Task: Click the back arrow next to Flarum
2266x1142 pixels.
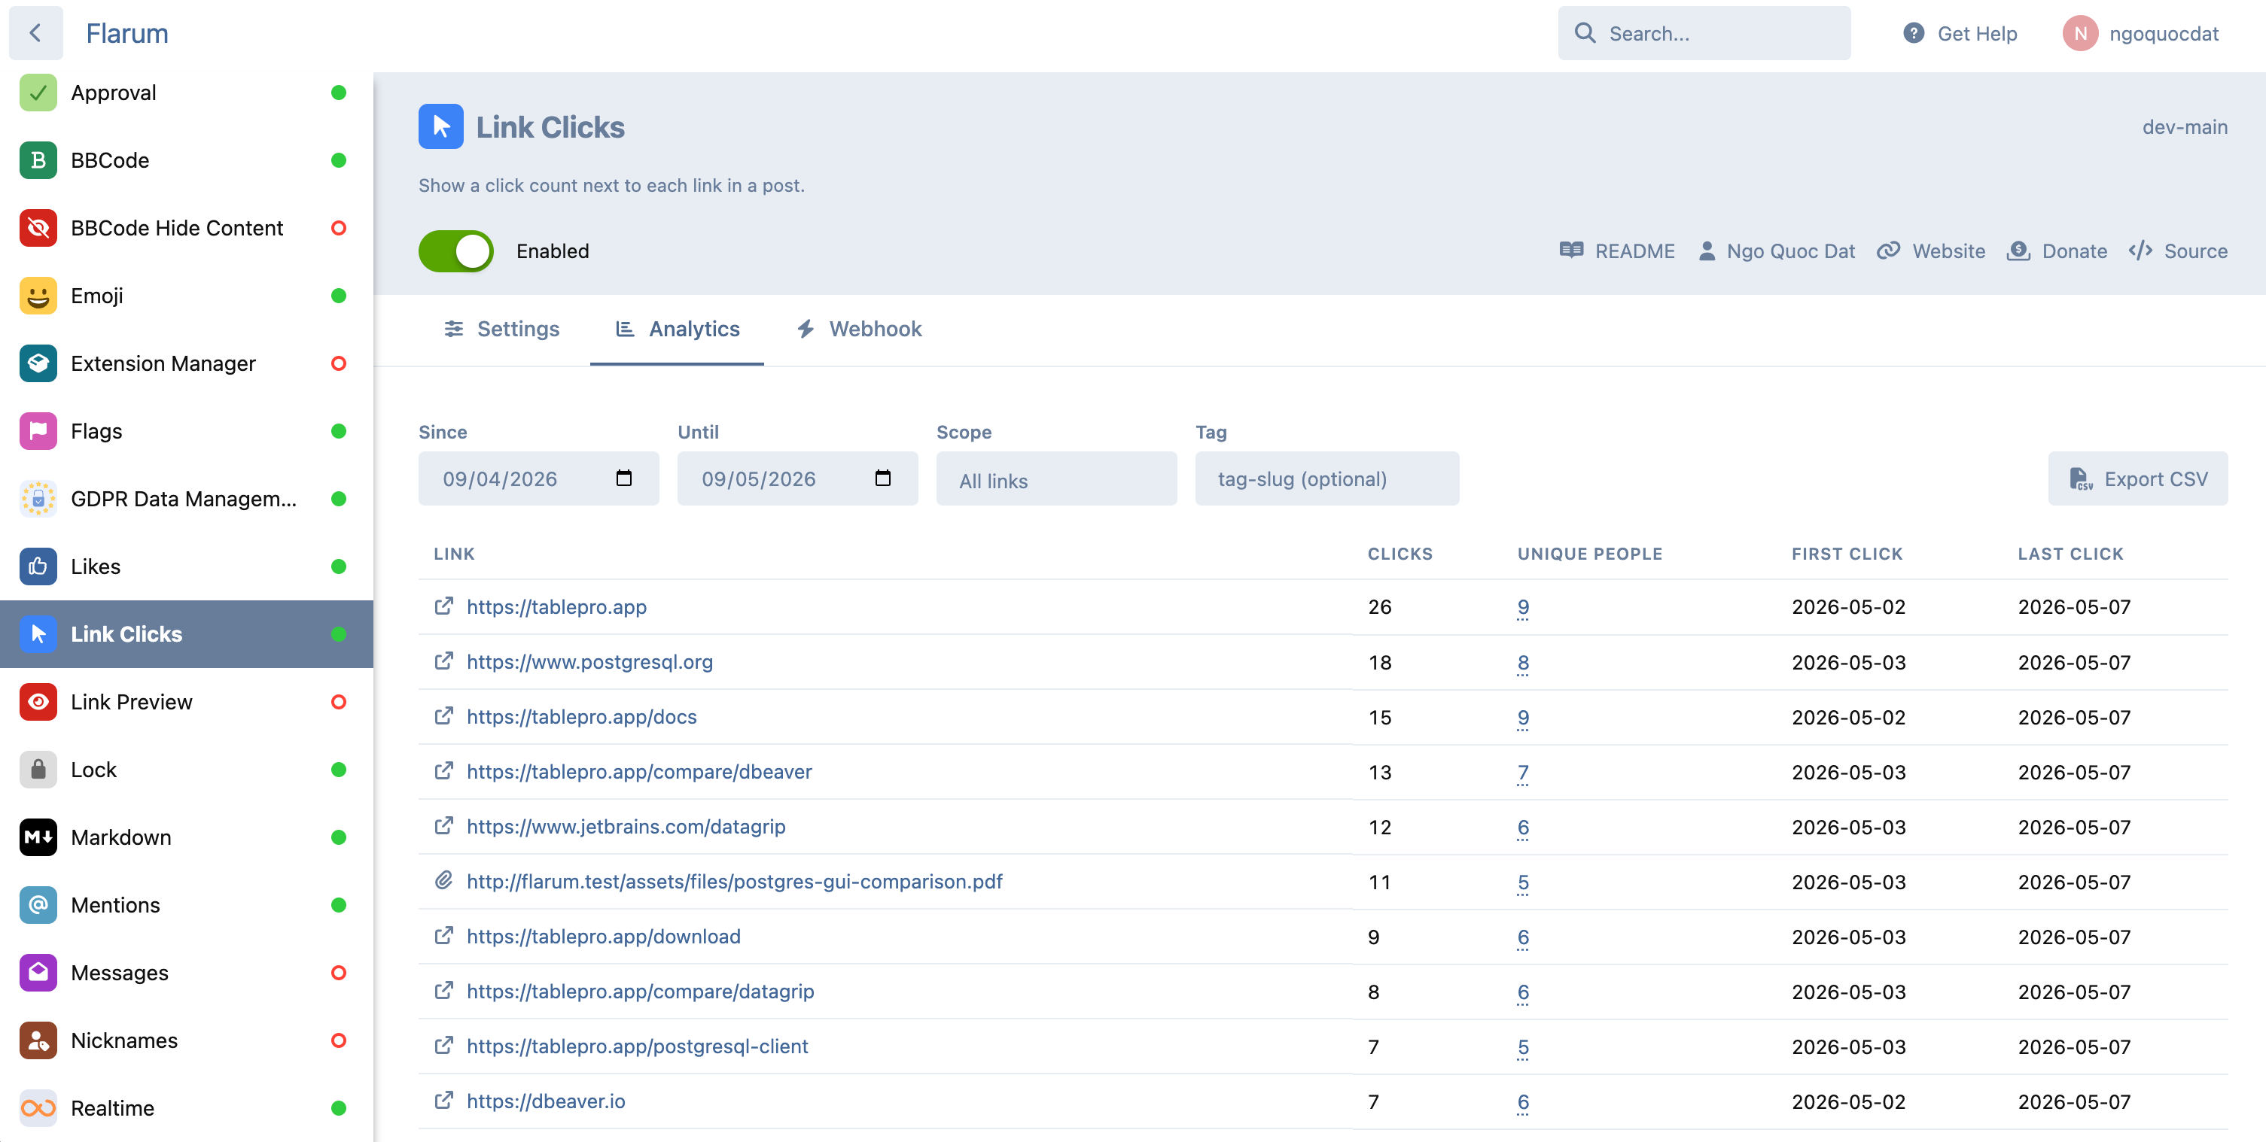Action: (x=36, y=33)
